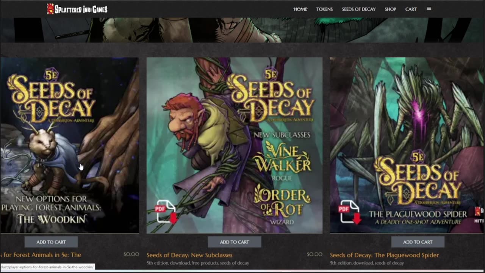Click tags under New Subclasses: '5th edition, download, free products'
This screenshot has height=273, width=485.
point(198,263)
